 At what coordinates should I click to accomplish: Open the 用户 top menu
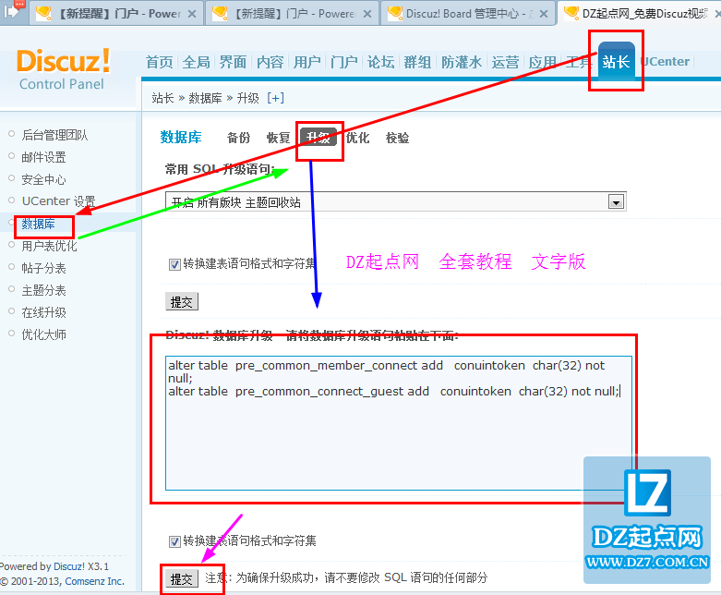307,62
